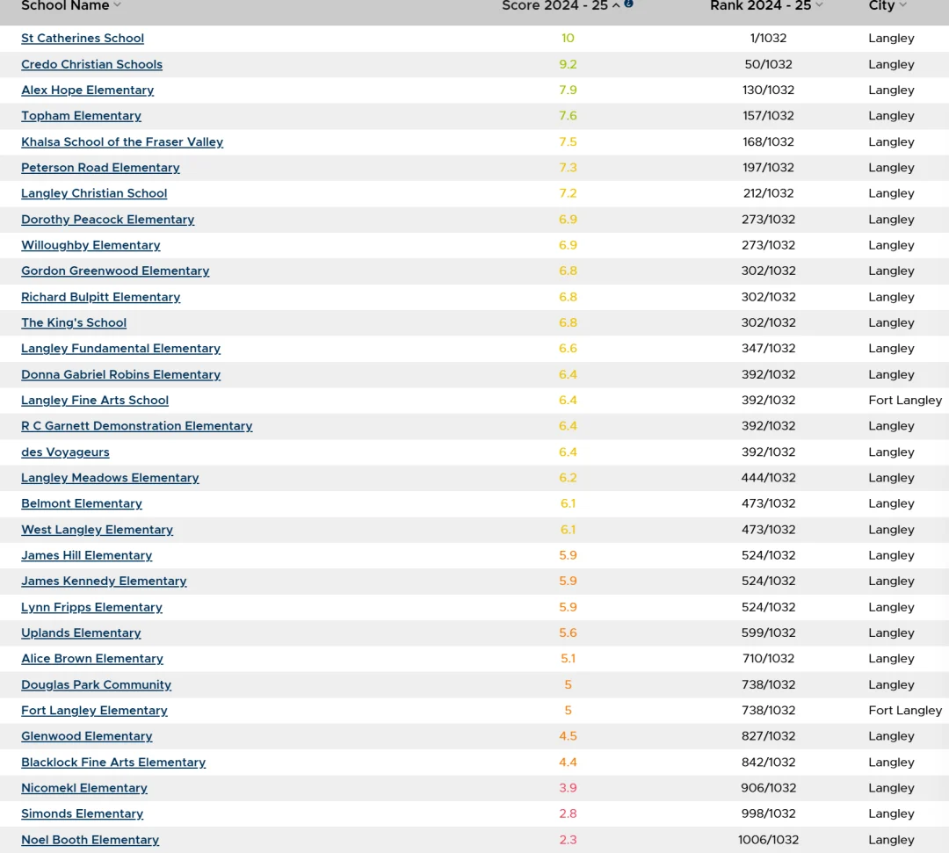Open Richard Bulpitt Elementary link

click(101, 297)
